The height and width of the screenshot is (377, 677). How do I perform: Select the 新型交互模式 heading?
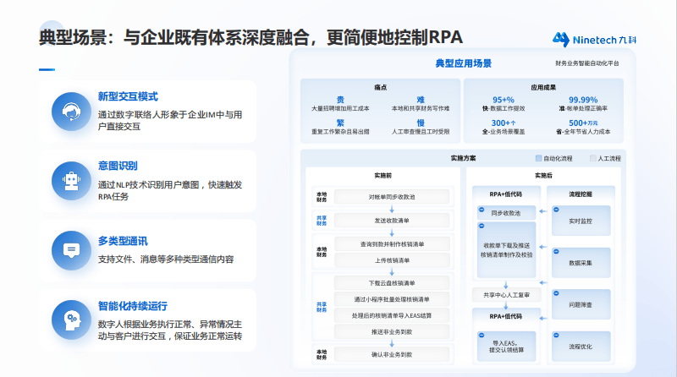tap(128, 96)
